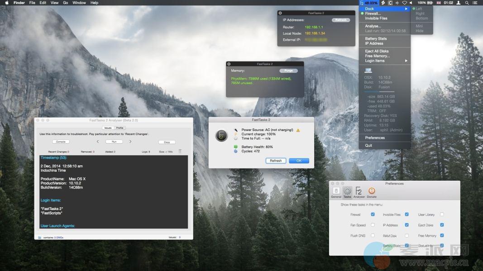
Task: Go to previous log with left arrow
Action: (x=98, y=142)
